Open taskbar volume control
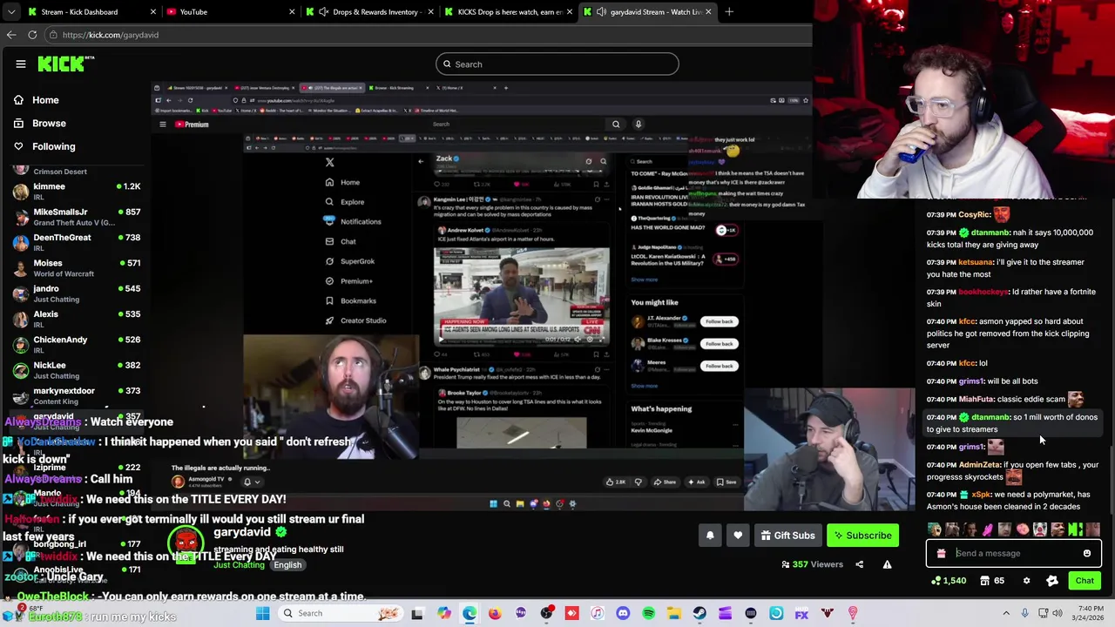 click(1058, 613)
